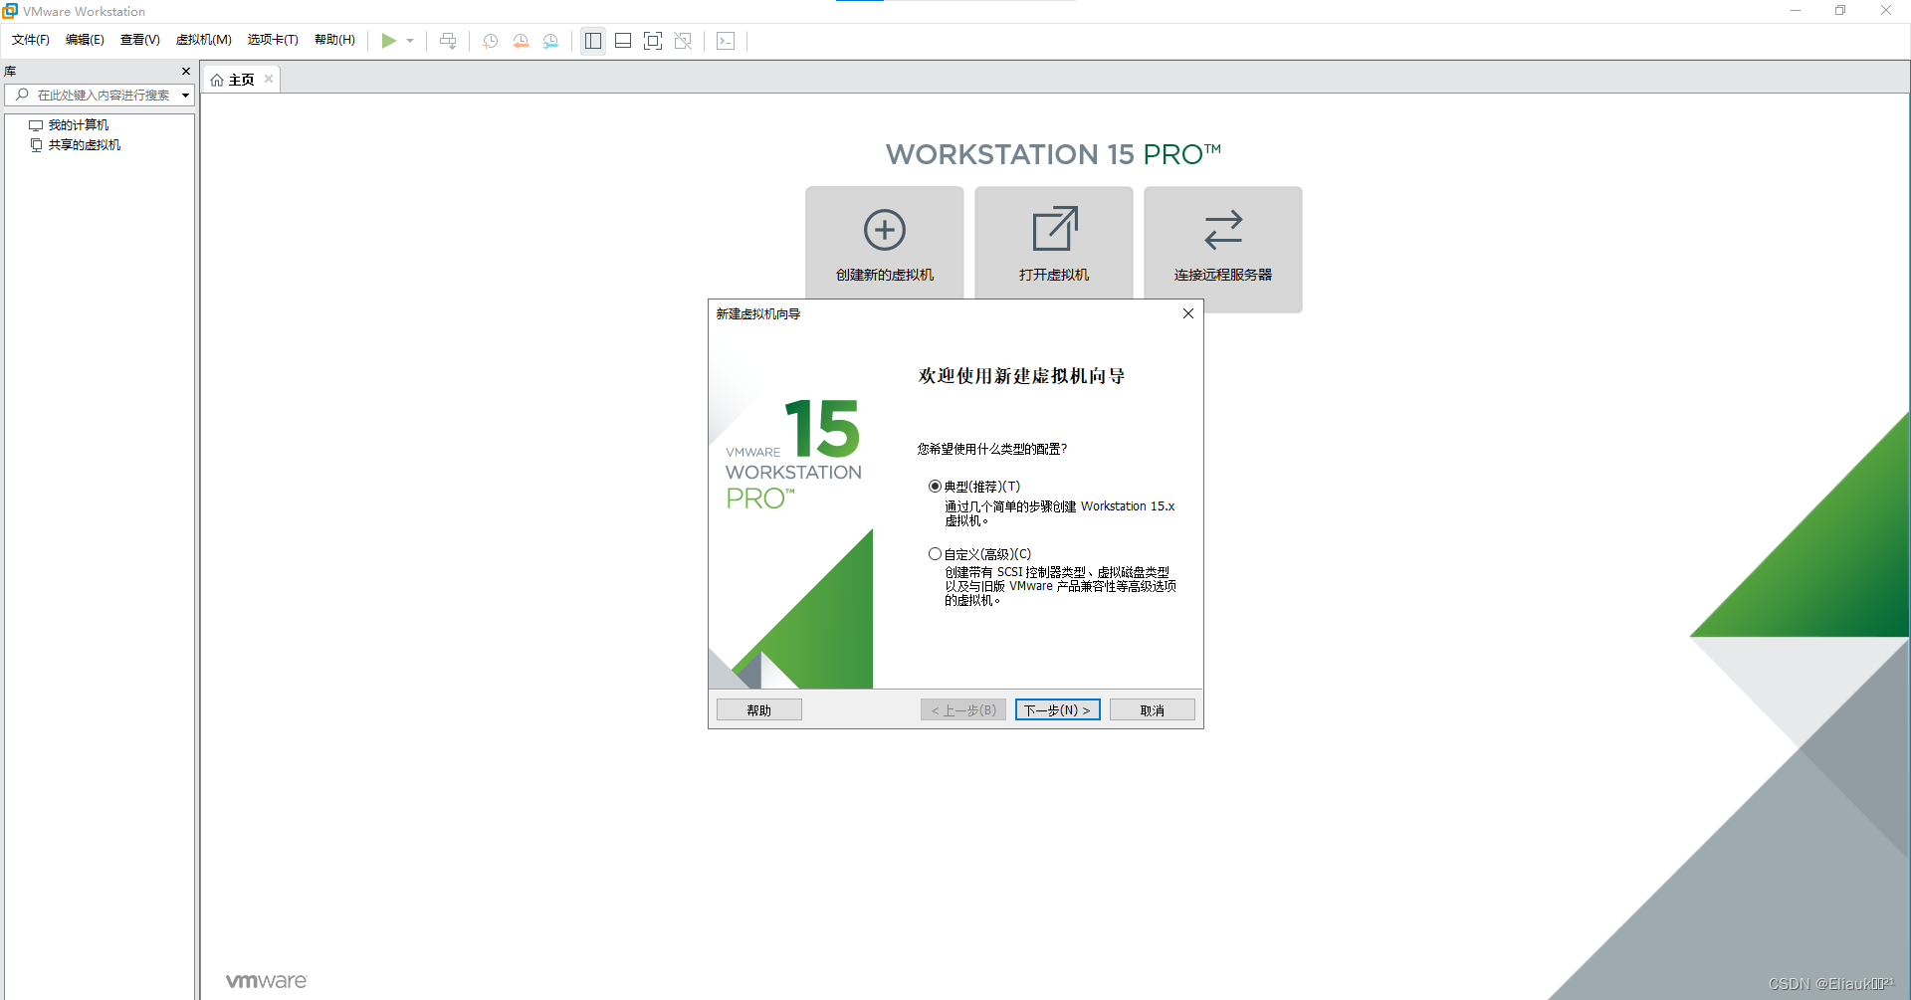Click the 取消 button in wizard
This screenshot has height=1000, width=1911.
[1153, 710]
